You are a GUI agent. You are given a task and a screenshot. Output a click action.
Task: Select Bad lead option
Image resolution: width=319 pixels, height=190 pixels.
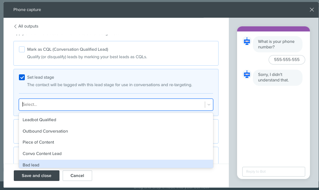point(116,164)
